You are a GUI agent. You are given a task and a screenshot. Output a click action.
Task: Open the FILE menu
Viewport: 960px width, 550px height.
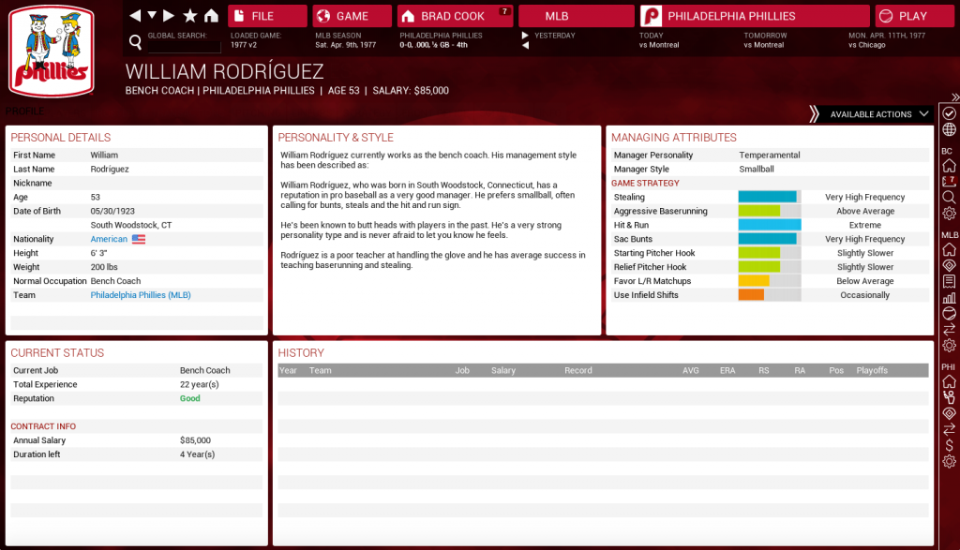267,16
